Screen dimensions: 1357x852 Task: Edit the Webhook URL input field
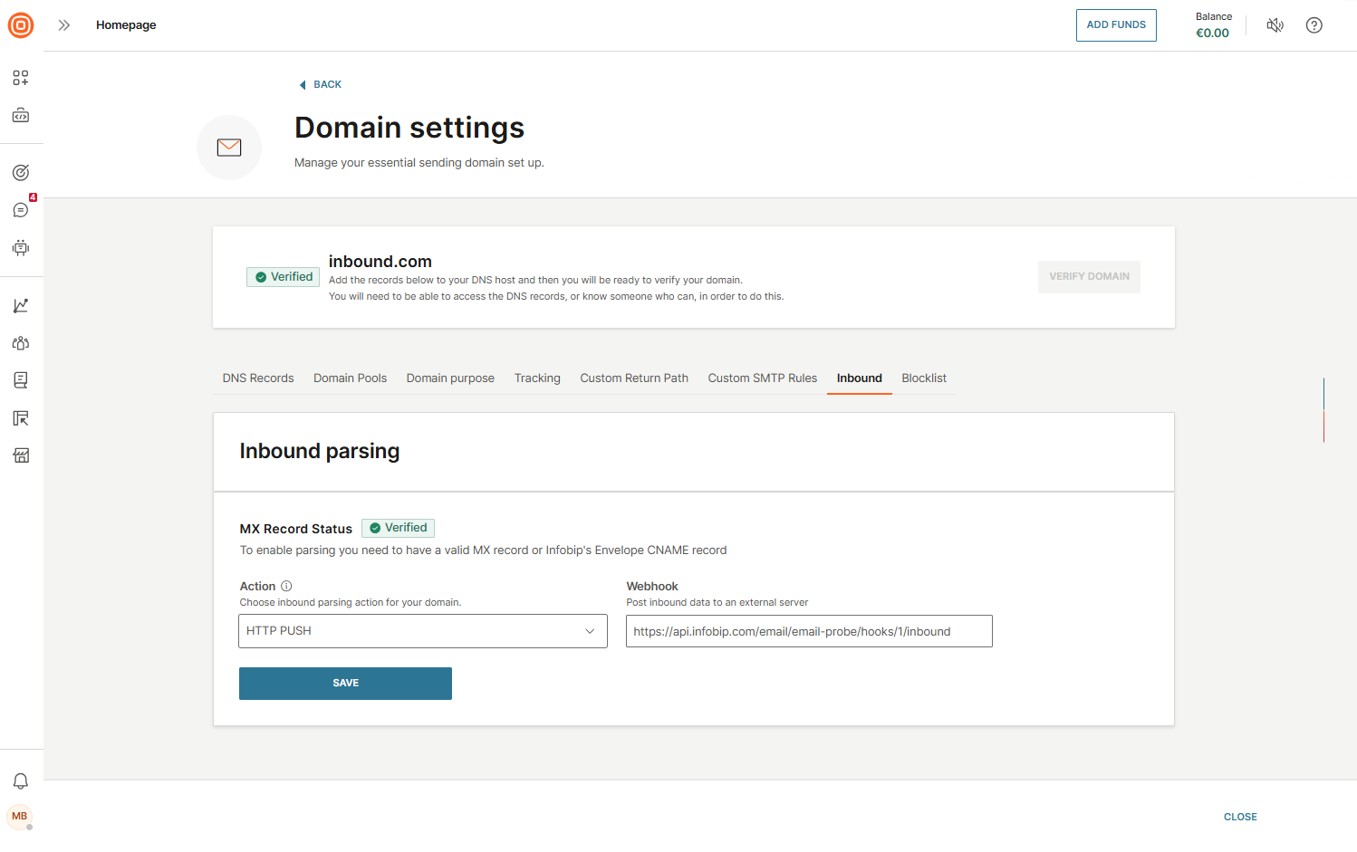[x=808, y=631]
